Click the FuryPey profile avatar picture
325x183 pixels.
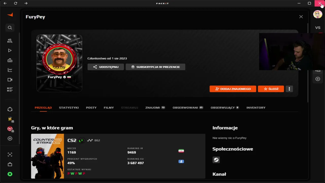click(x=59, y=59)
